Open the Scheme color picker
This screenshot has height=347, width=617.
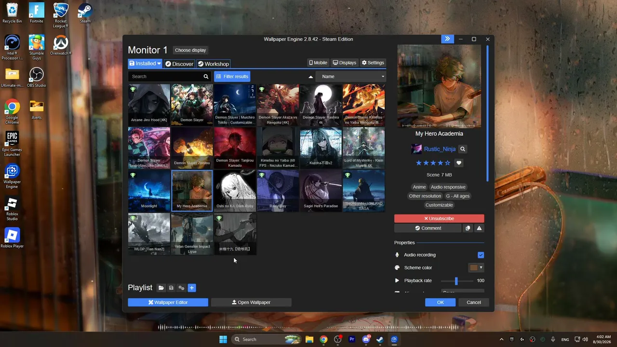pos(476,267)
